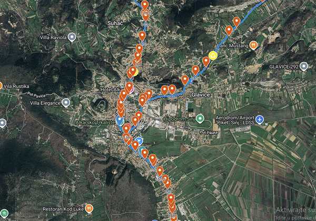The width and height of the screenshot is (316, 221).
Task: Select the orange route pin above label 170
Action: coord(142,36)
